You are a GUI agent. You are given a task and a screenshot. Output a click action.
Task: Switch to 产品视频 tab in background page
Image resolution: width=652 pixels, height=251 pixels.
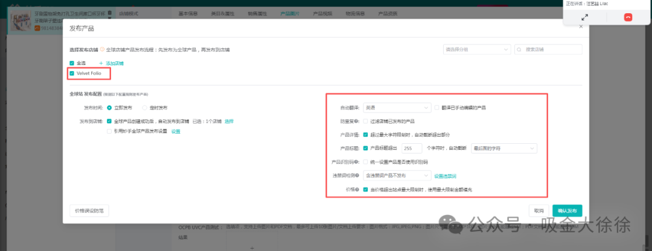tap(322, 13)
